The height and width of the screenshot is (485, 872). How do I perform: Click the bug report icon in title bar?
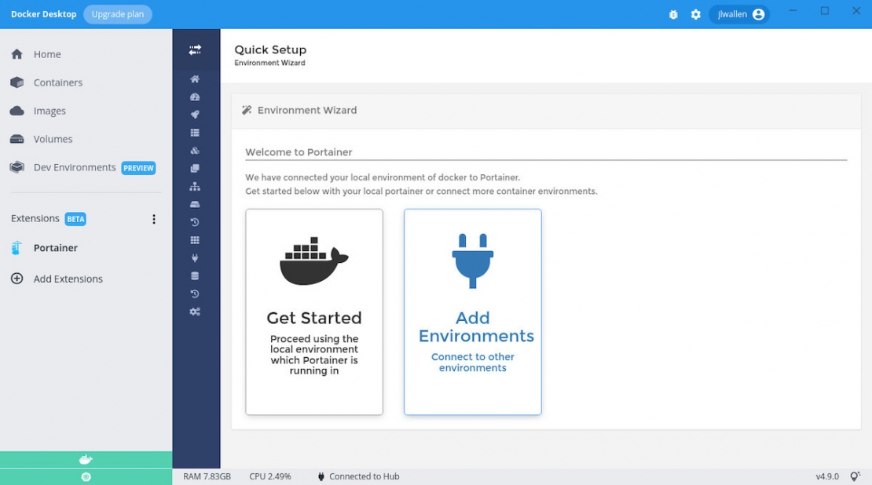click(673, 13)
